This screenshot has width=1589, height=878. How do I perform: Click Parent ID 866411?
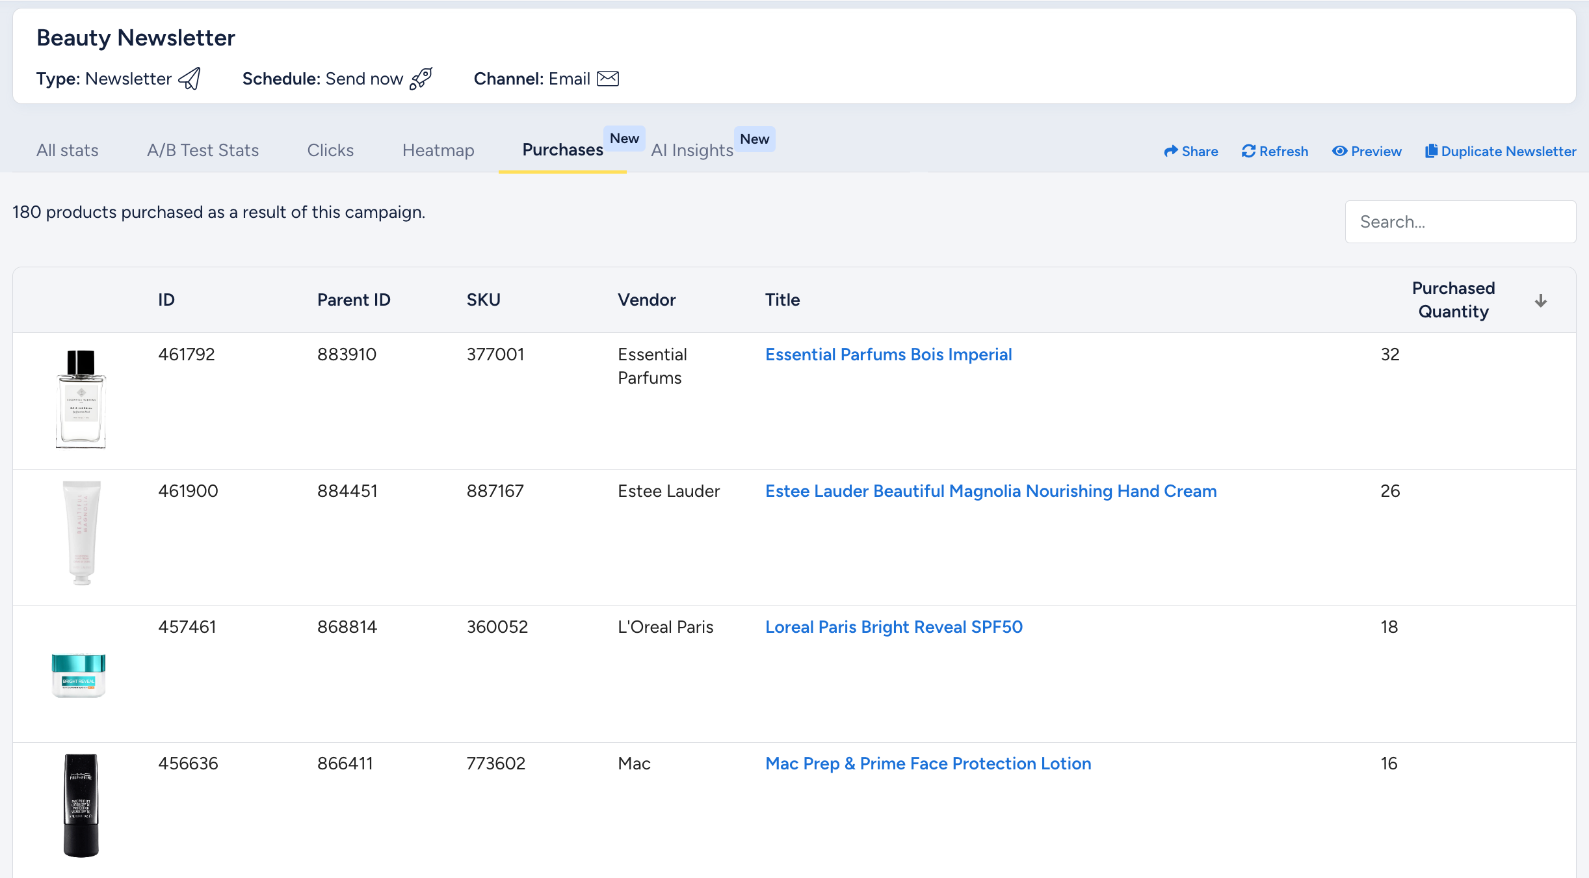[x=345, y=764]
